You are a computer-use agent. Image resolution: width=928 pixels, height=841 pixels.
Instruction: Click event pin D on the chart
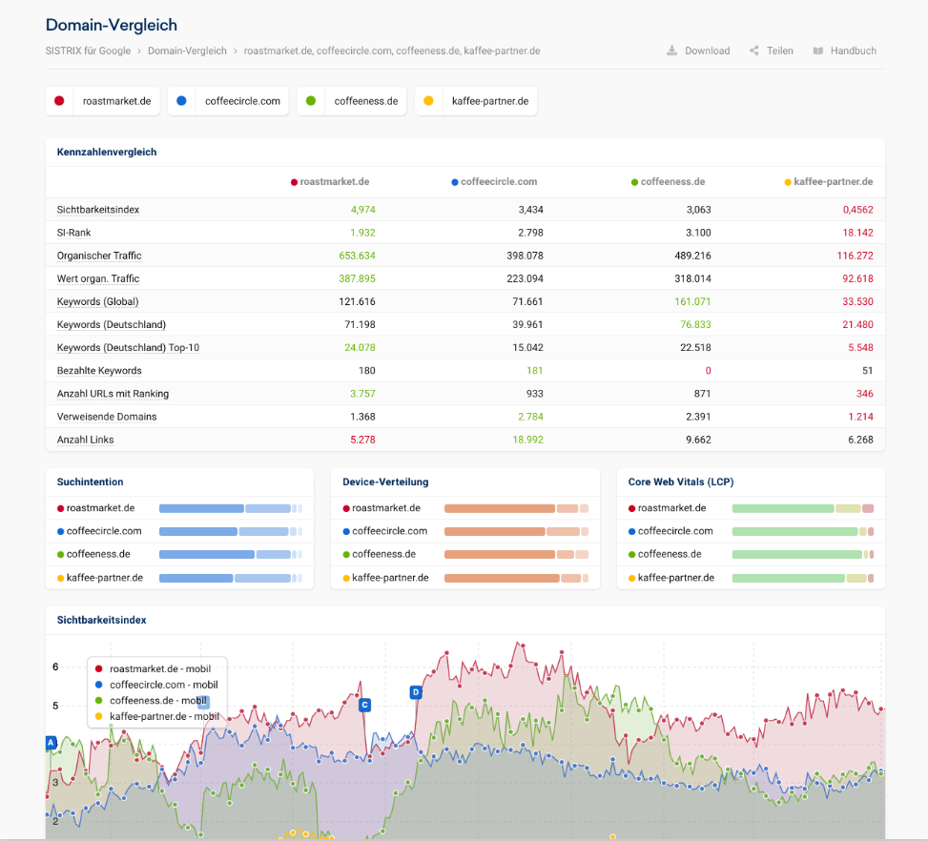(x=416, y=692)
